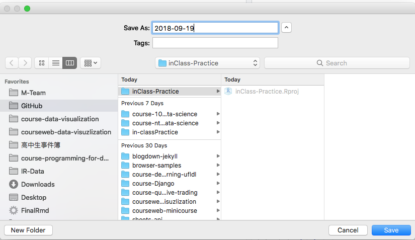The image size is (415, 240).
Task: Click the Cancel button
Action: pos(348,230)
